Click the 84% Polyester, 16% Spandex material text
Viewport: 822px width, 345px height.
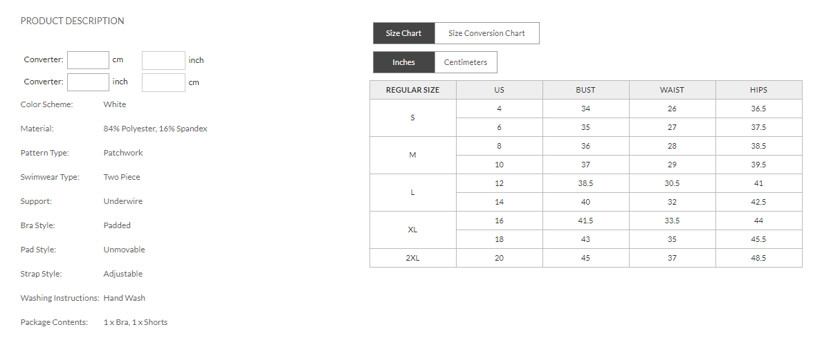[x=155, y=129]
